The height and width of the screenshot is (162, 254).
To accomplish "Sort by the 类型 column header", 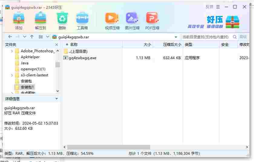I will coord(189,45).
